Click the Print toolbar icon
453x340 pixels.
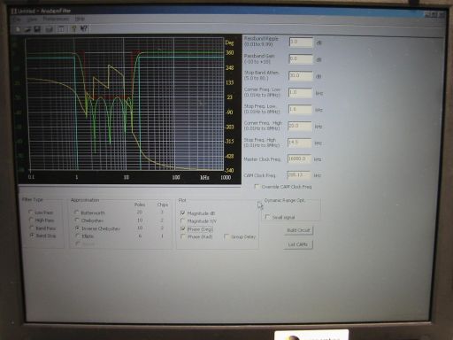50,29
